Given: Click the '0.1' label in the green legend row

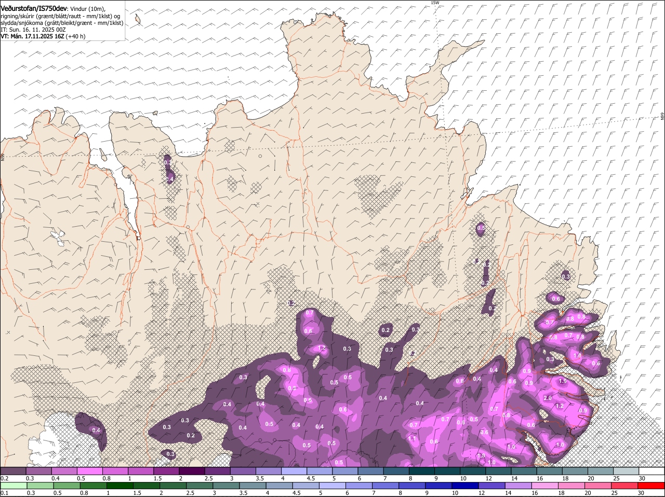Looking at the screenshot, I should pos(4,493).
